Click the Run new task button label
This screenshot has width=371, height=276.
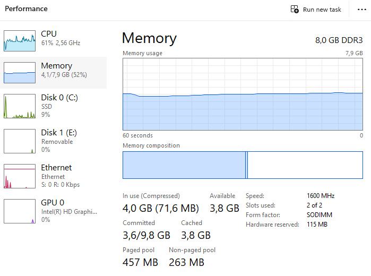(x=322, y=10)
